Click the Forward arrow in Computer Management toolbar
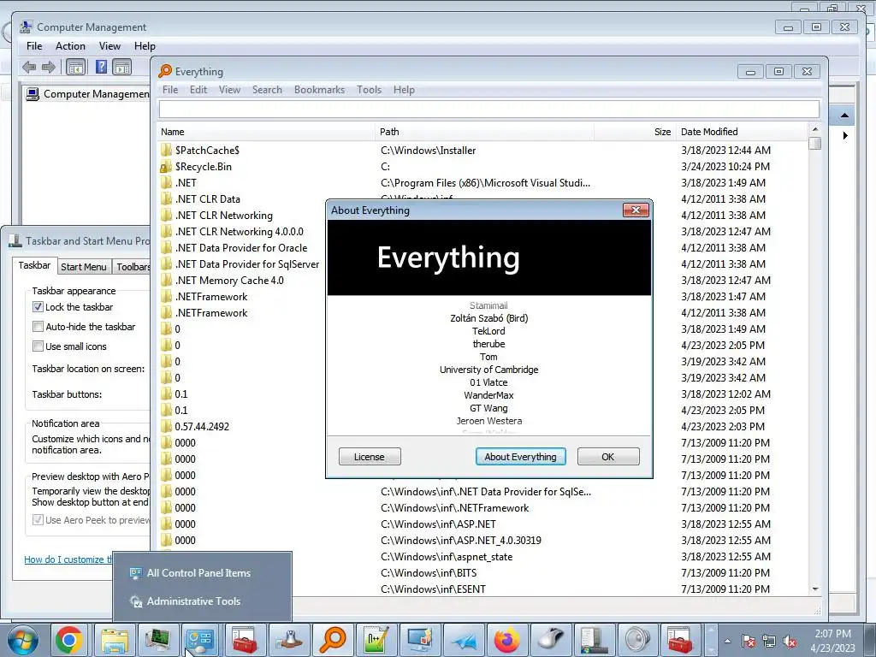Image resolution: width=876 pixels, height=657 pixels. coord(49,68)
